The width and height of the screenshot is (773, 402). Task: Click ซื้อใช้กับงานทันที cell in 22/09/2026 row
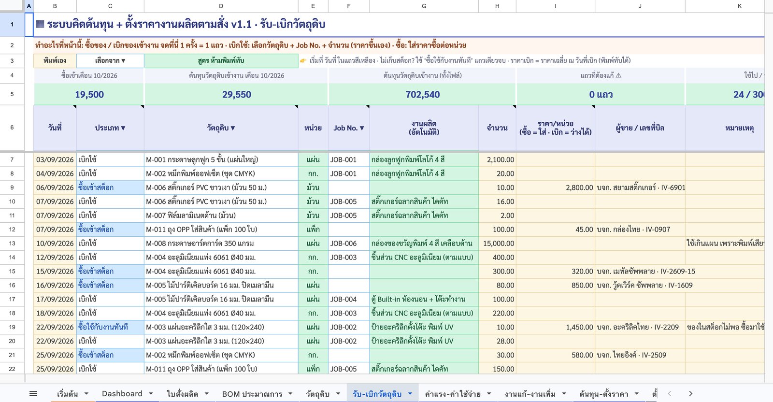(110, 327)
